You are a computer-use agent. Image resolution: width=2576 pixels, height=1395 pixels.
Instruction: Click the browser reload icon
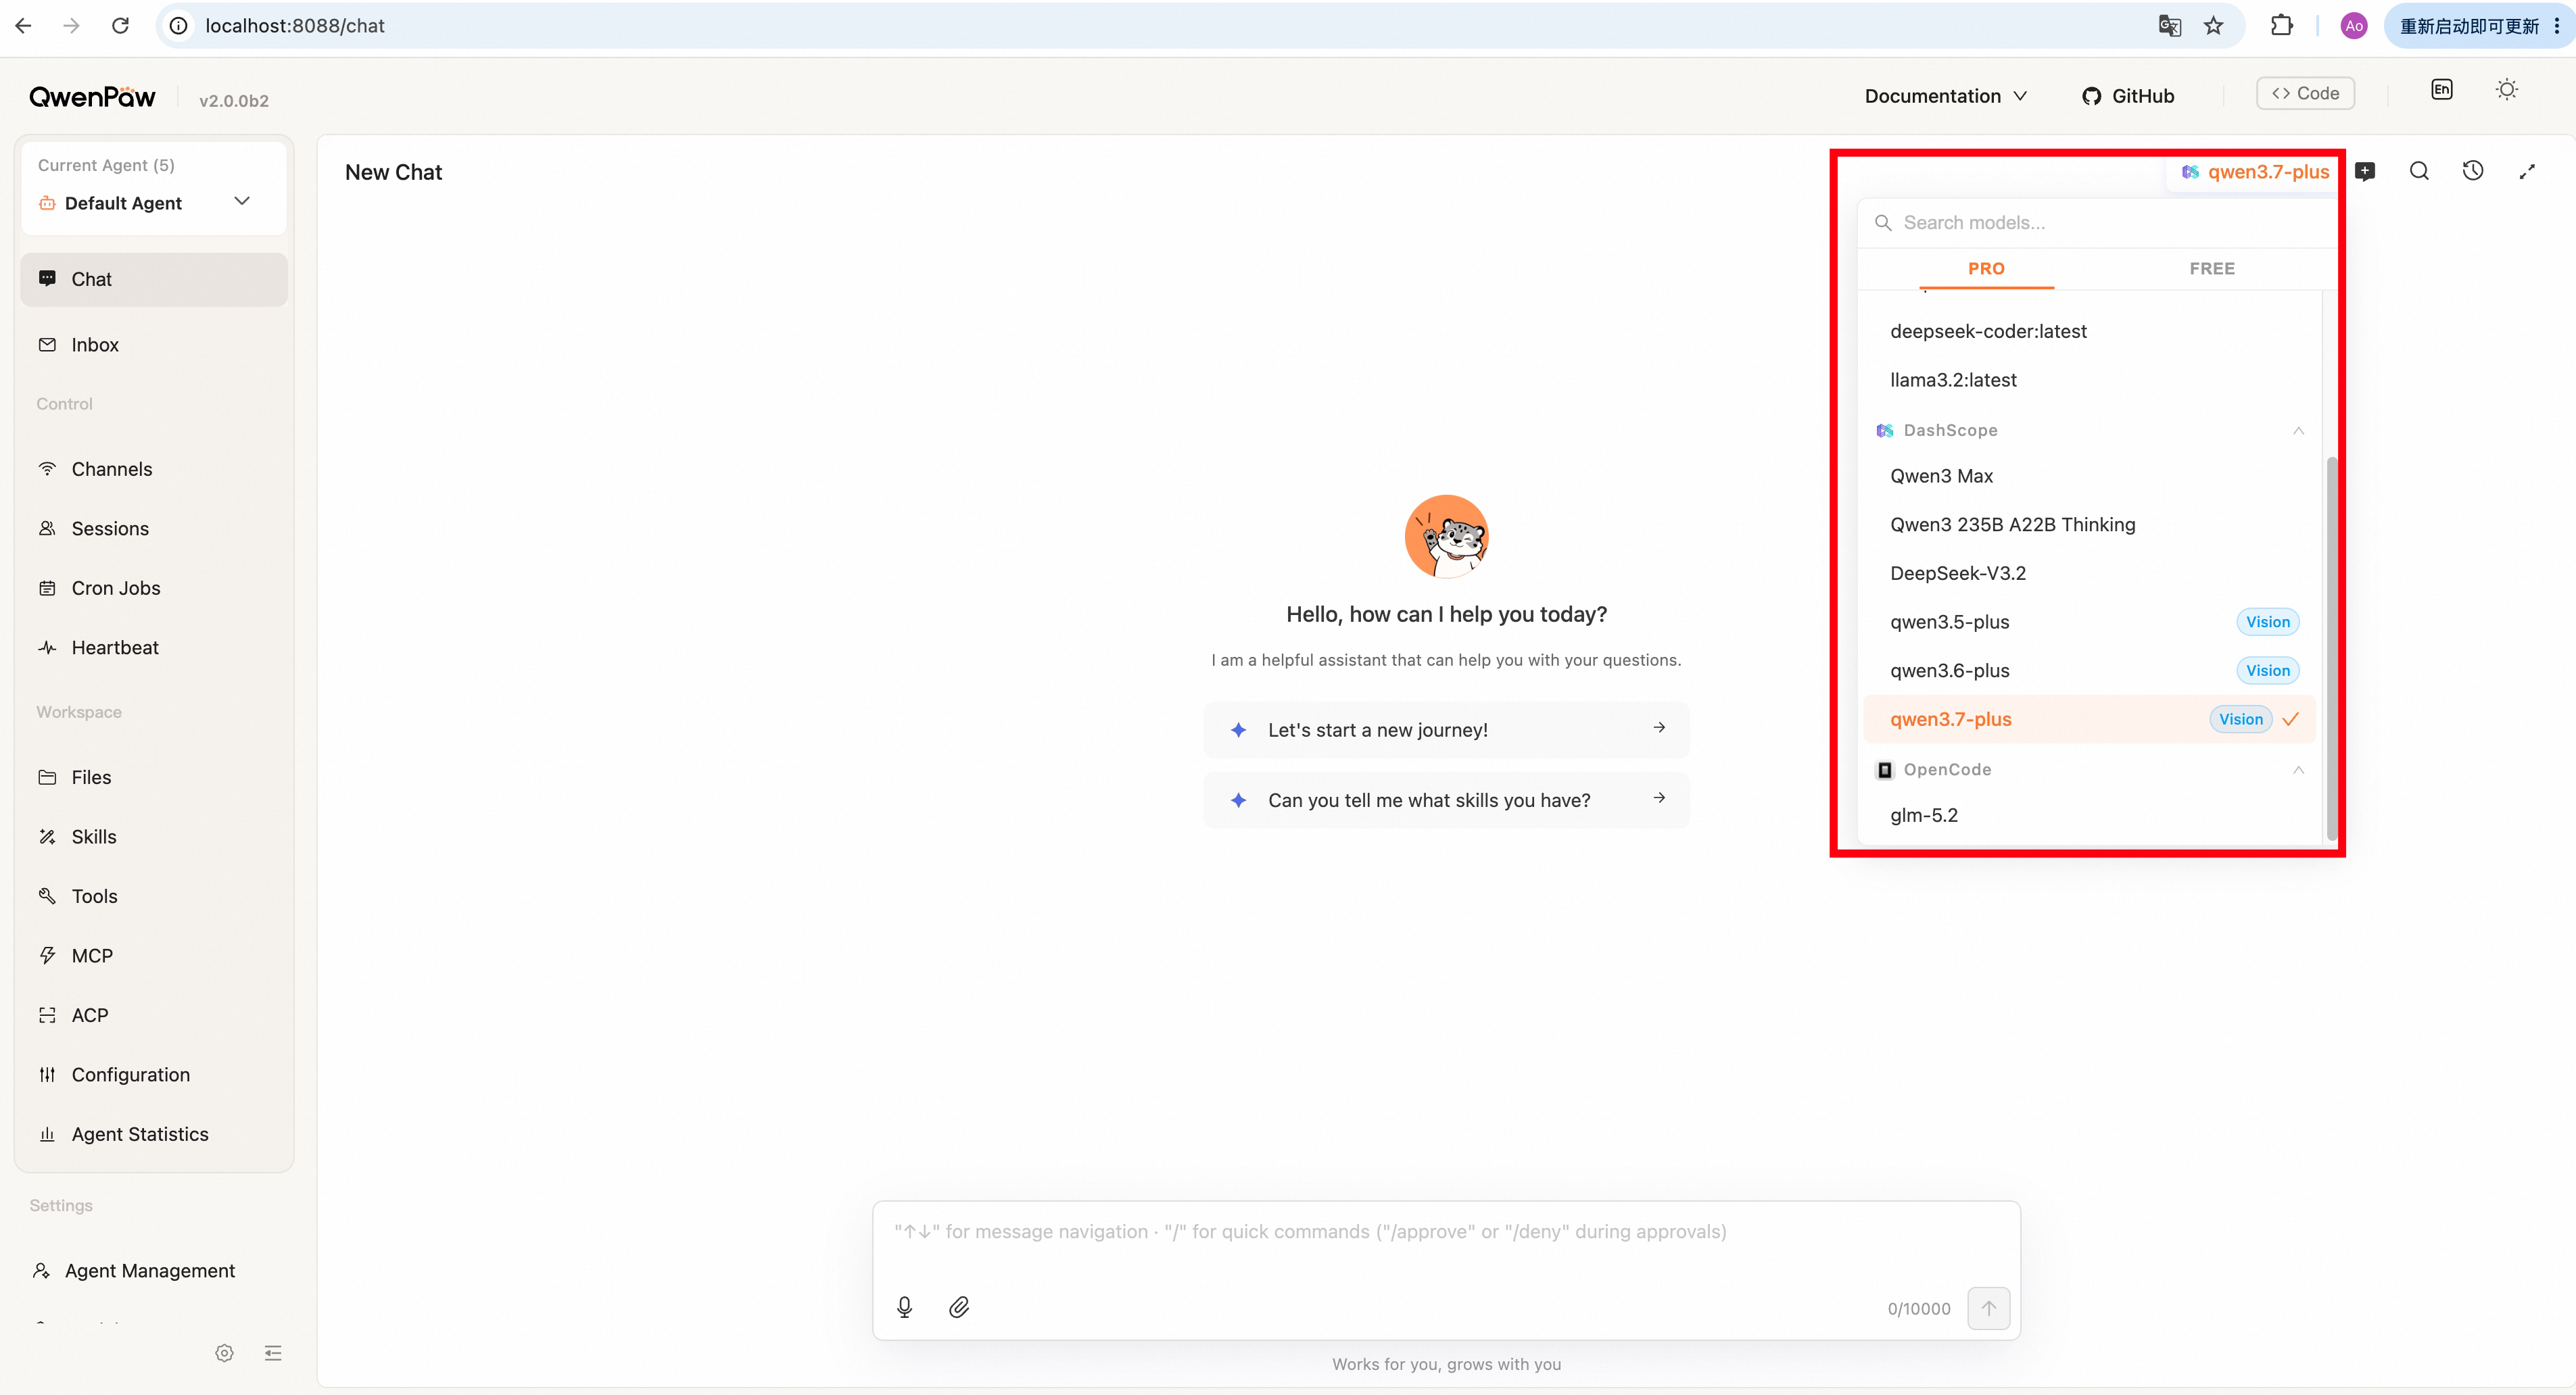(x=120, y=26)
